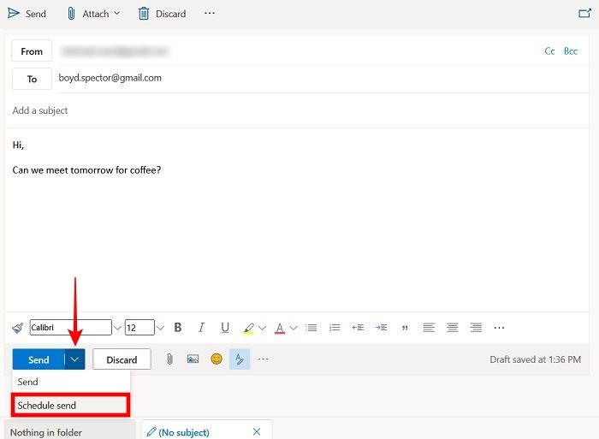Open more options ellipsis in top toolbar

210,14
